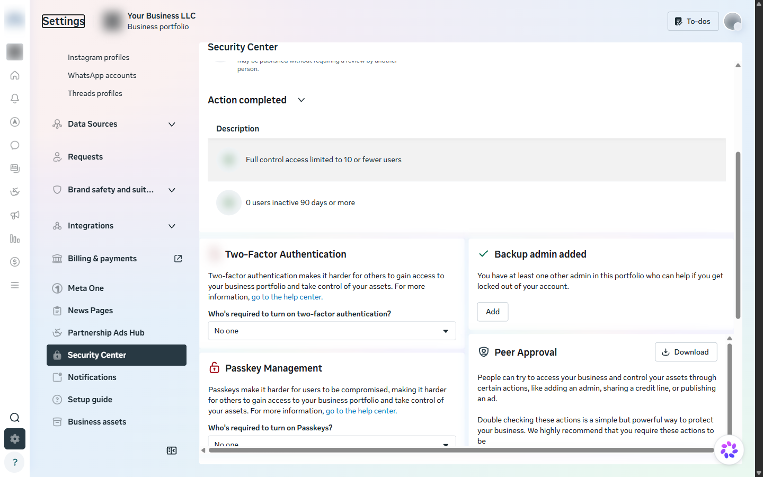The height and width of the screenshot is (477, 763).
Task: Open the insights bar chart icon
Action: tap(15, 238)
